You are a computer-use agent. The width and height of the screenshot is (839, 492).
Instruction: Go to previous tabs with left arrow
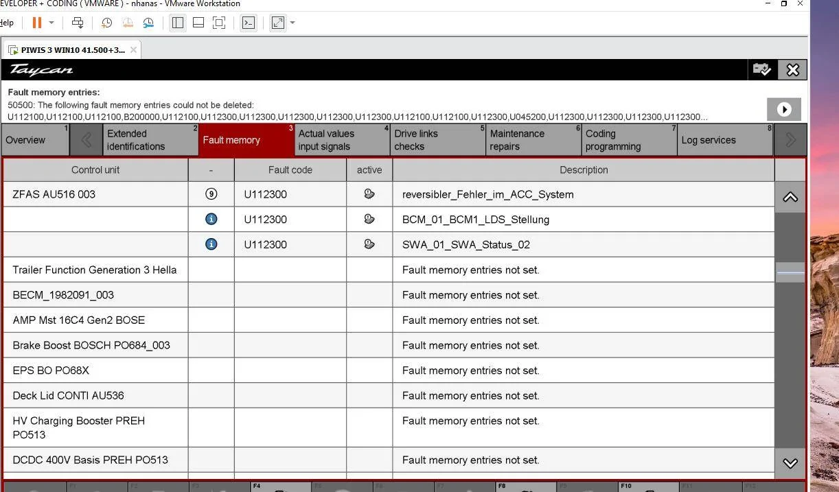[86, 140]
